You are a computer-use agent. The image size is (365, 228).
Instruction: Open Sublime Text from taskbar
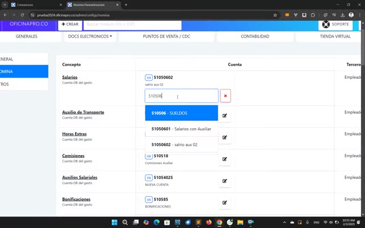click(198, 222)
